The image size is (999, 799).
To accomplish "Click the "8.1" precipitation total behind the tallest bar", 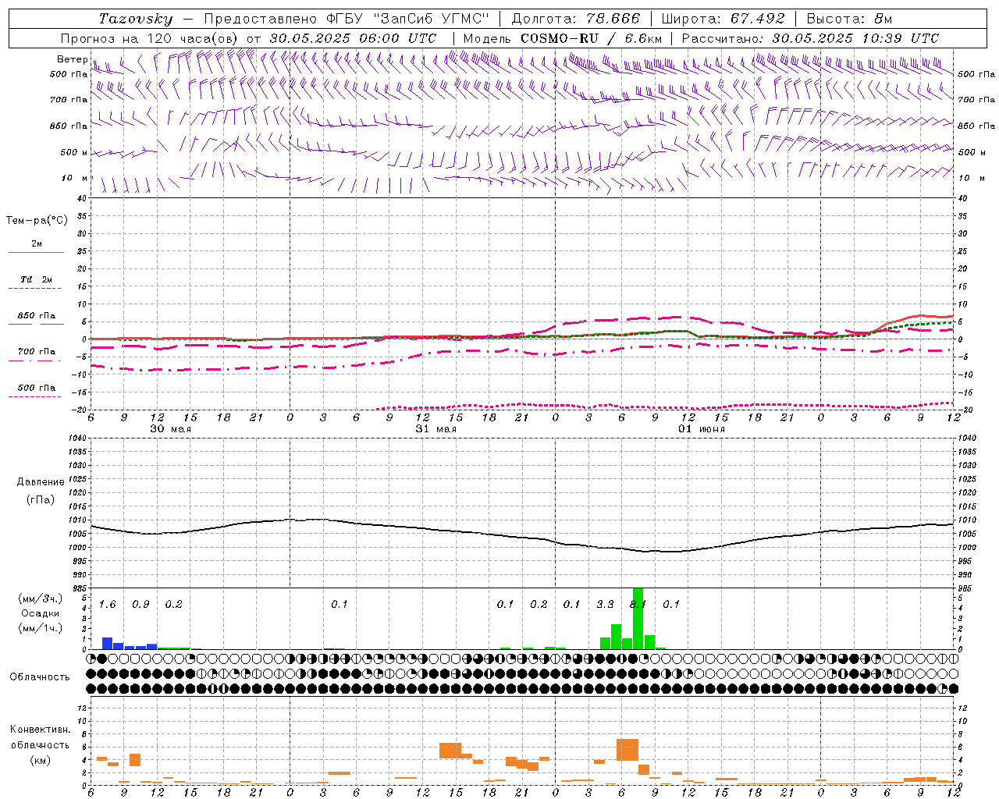I will (x=638, y=604).
